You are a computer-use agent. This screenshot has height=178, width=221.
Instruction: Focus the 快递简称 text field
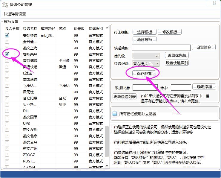[x=161, y=48]
